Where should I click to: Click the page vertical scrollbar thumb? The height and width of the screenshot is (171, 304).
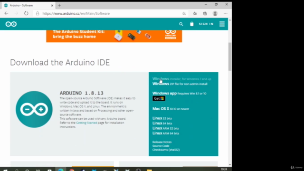(230, 57)
